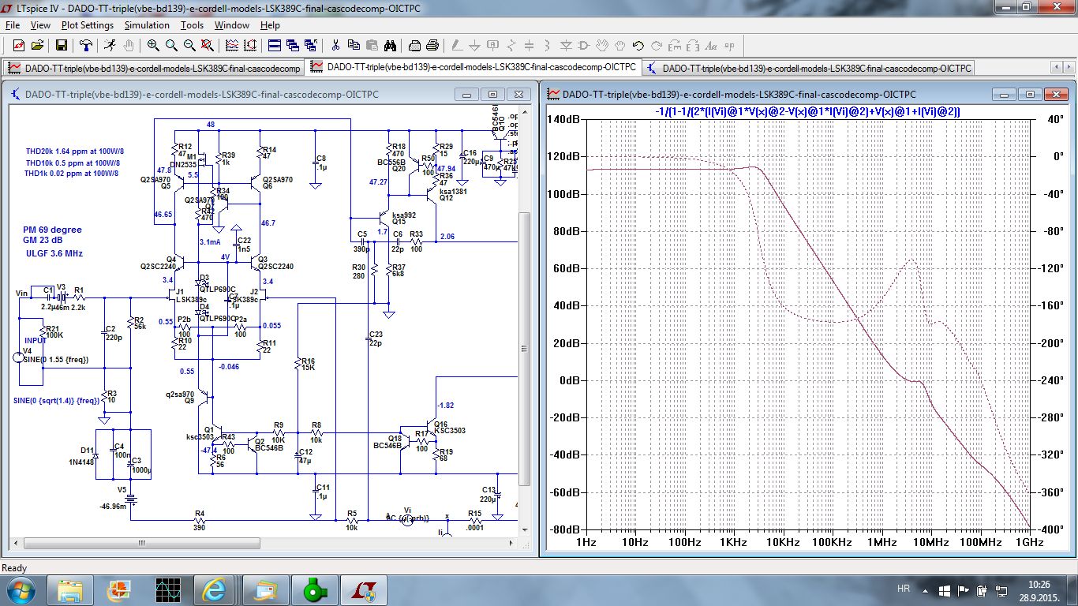Click the Open file folder icon
1078x606 pixels.
click(38, 46)
